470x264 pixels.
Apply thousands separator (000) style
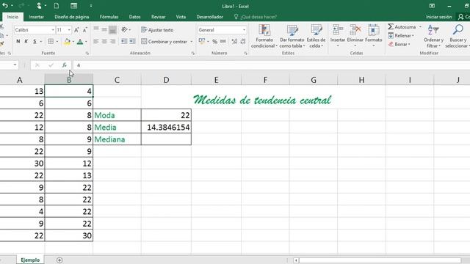223,41
